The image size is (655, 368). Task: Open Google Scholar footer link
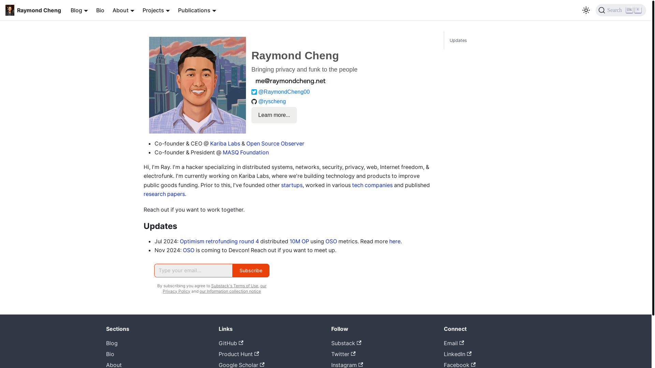coord(241,365)
